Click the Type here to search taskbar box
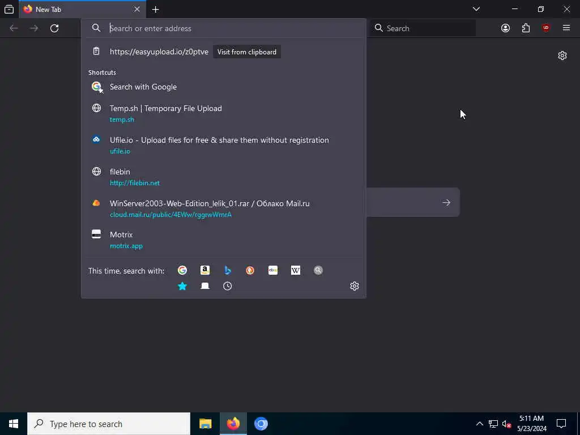 109,424
